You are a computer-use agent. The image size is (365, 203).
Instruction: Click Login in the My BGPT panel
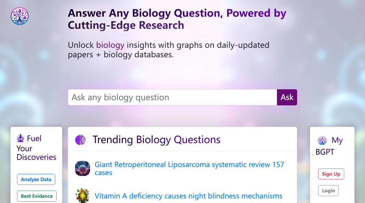(x=328, y=190)
